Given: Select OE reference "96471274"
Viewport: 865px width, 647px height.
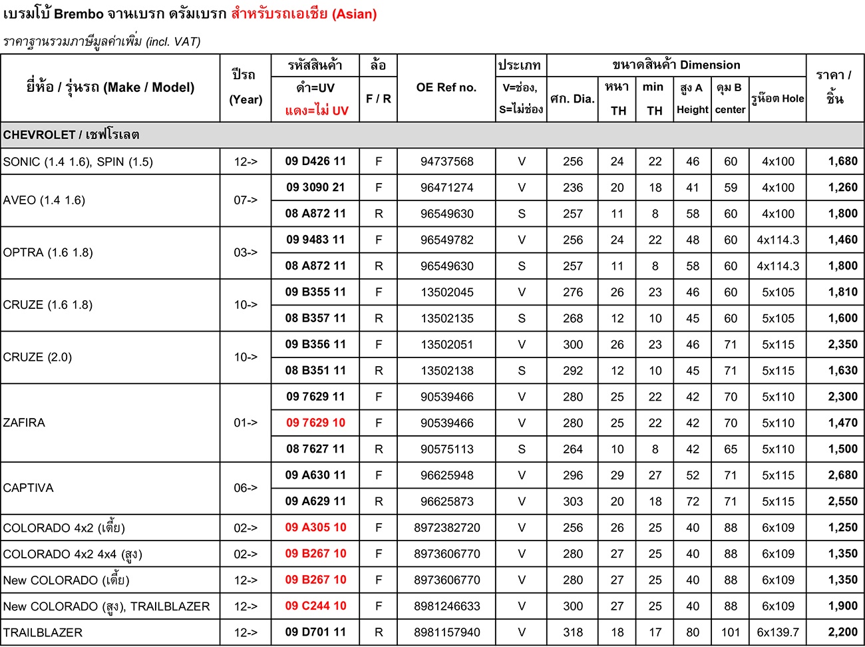Looking at the screenshot, I should [447, 188].
